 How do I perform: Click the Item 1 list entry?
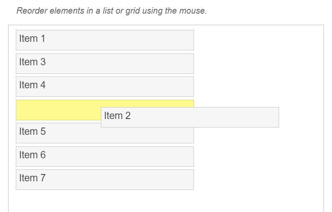[105, 40]
